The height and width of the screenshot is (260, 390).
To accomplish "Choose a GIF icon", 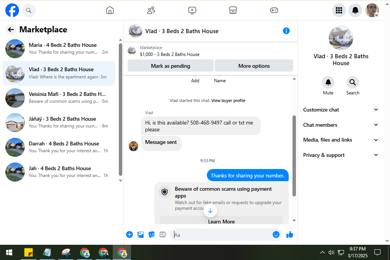I will coord(162,234).
